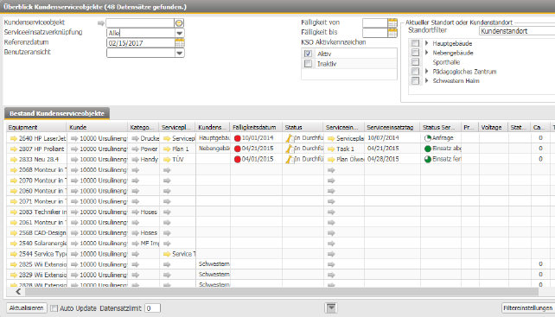The width and height of the screenshot is (555, 317).
Task: Click the Sporthalle location entry
Action: (x=446, y=62)
